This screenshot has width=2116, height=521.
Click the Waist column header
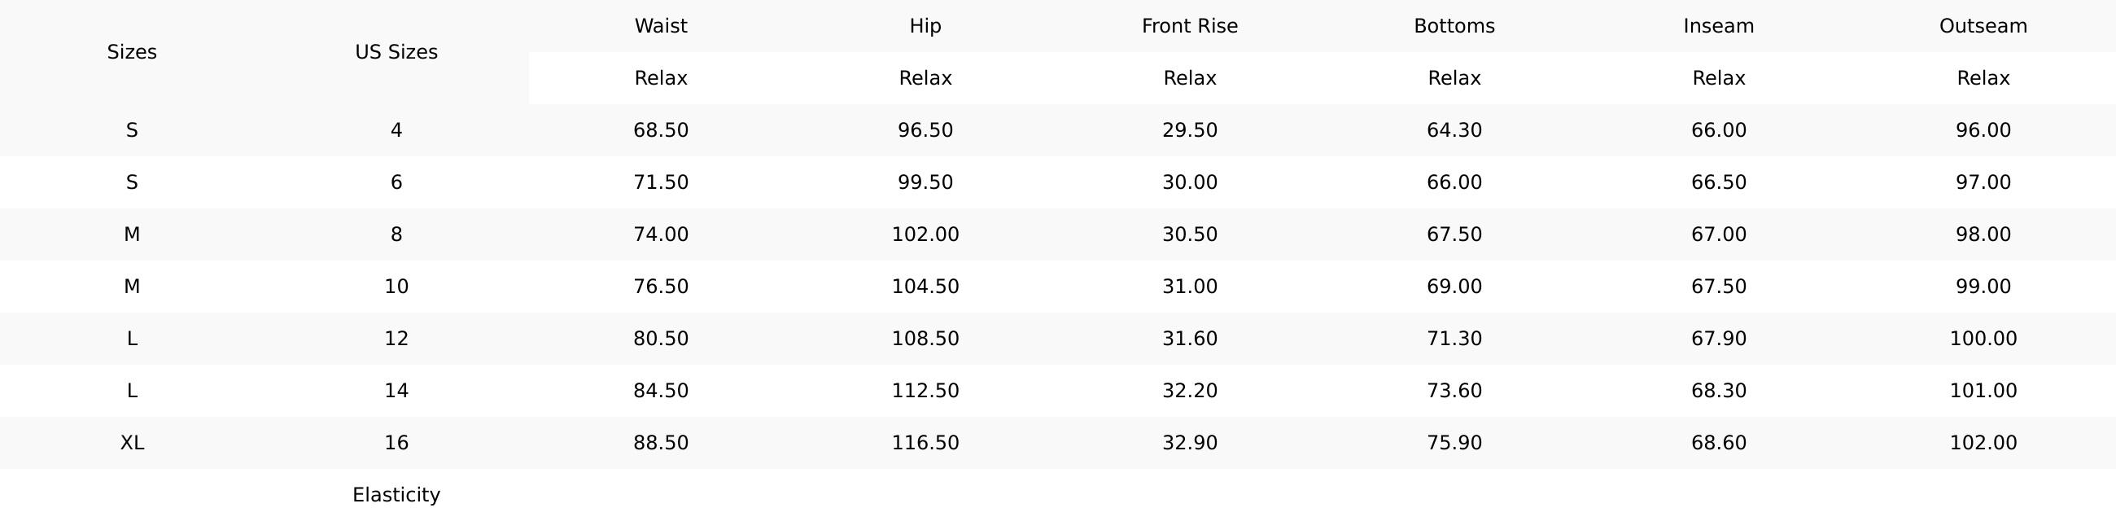[660, 26]
